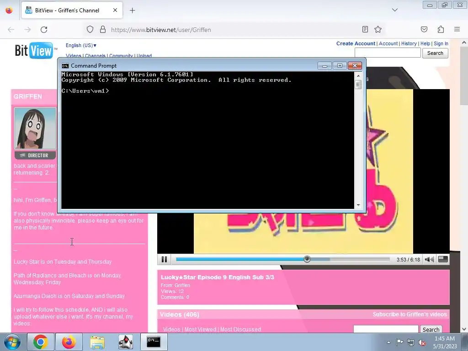Click the "Videos (406)" heading
The width and height of the screenshot is (468, 351).
(x=179, y=314)
